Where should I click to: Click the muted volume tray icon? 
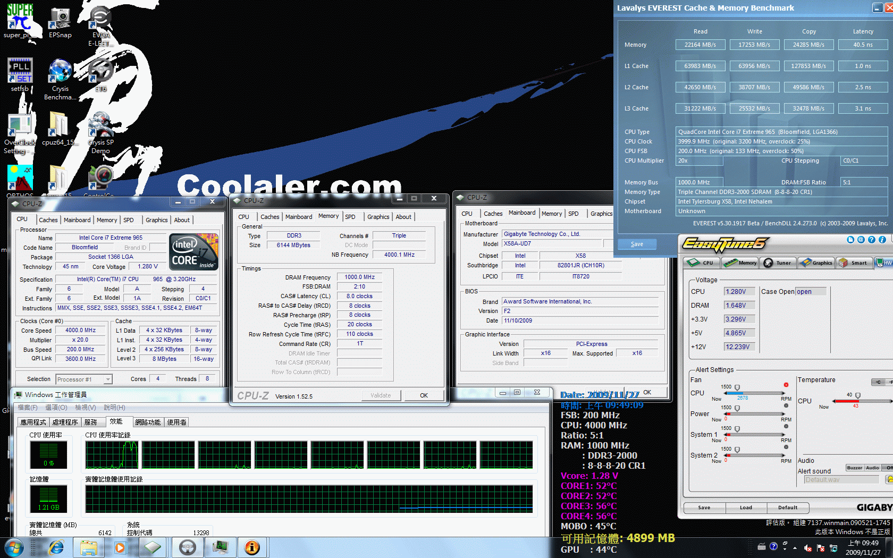[808, 548]
